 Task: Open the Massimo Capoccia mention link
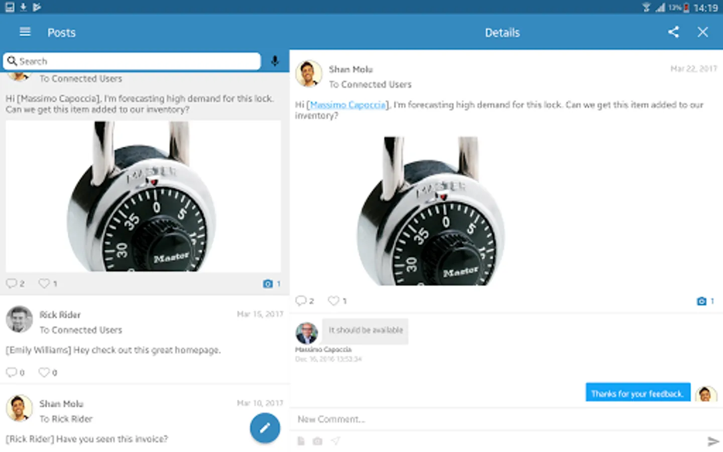click(x=348, y=105)
